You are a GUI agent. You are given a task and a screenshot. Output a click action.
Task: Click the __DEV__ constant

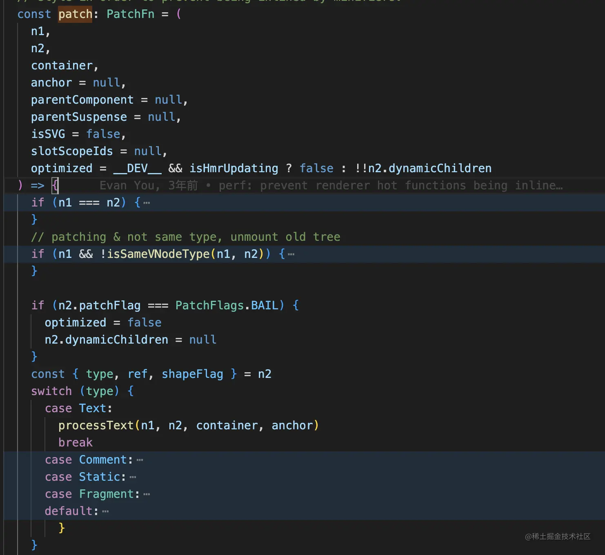138,169
